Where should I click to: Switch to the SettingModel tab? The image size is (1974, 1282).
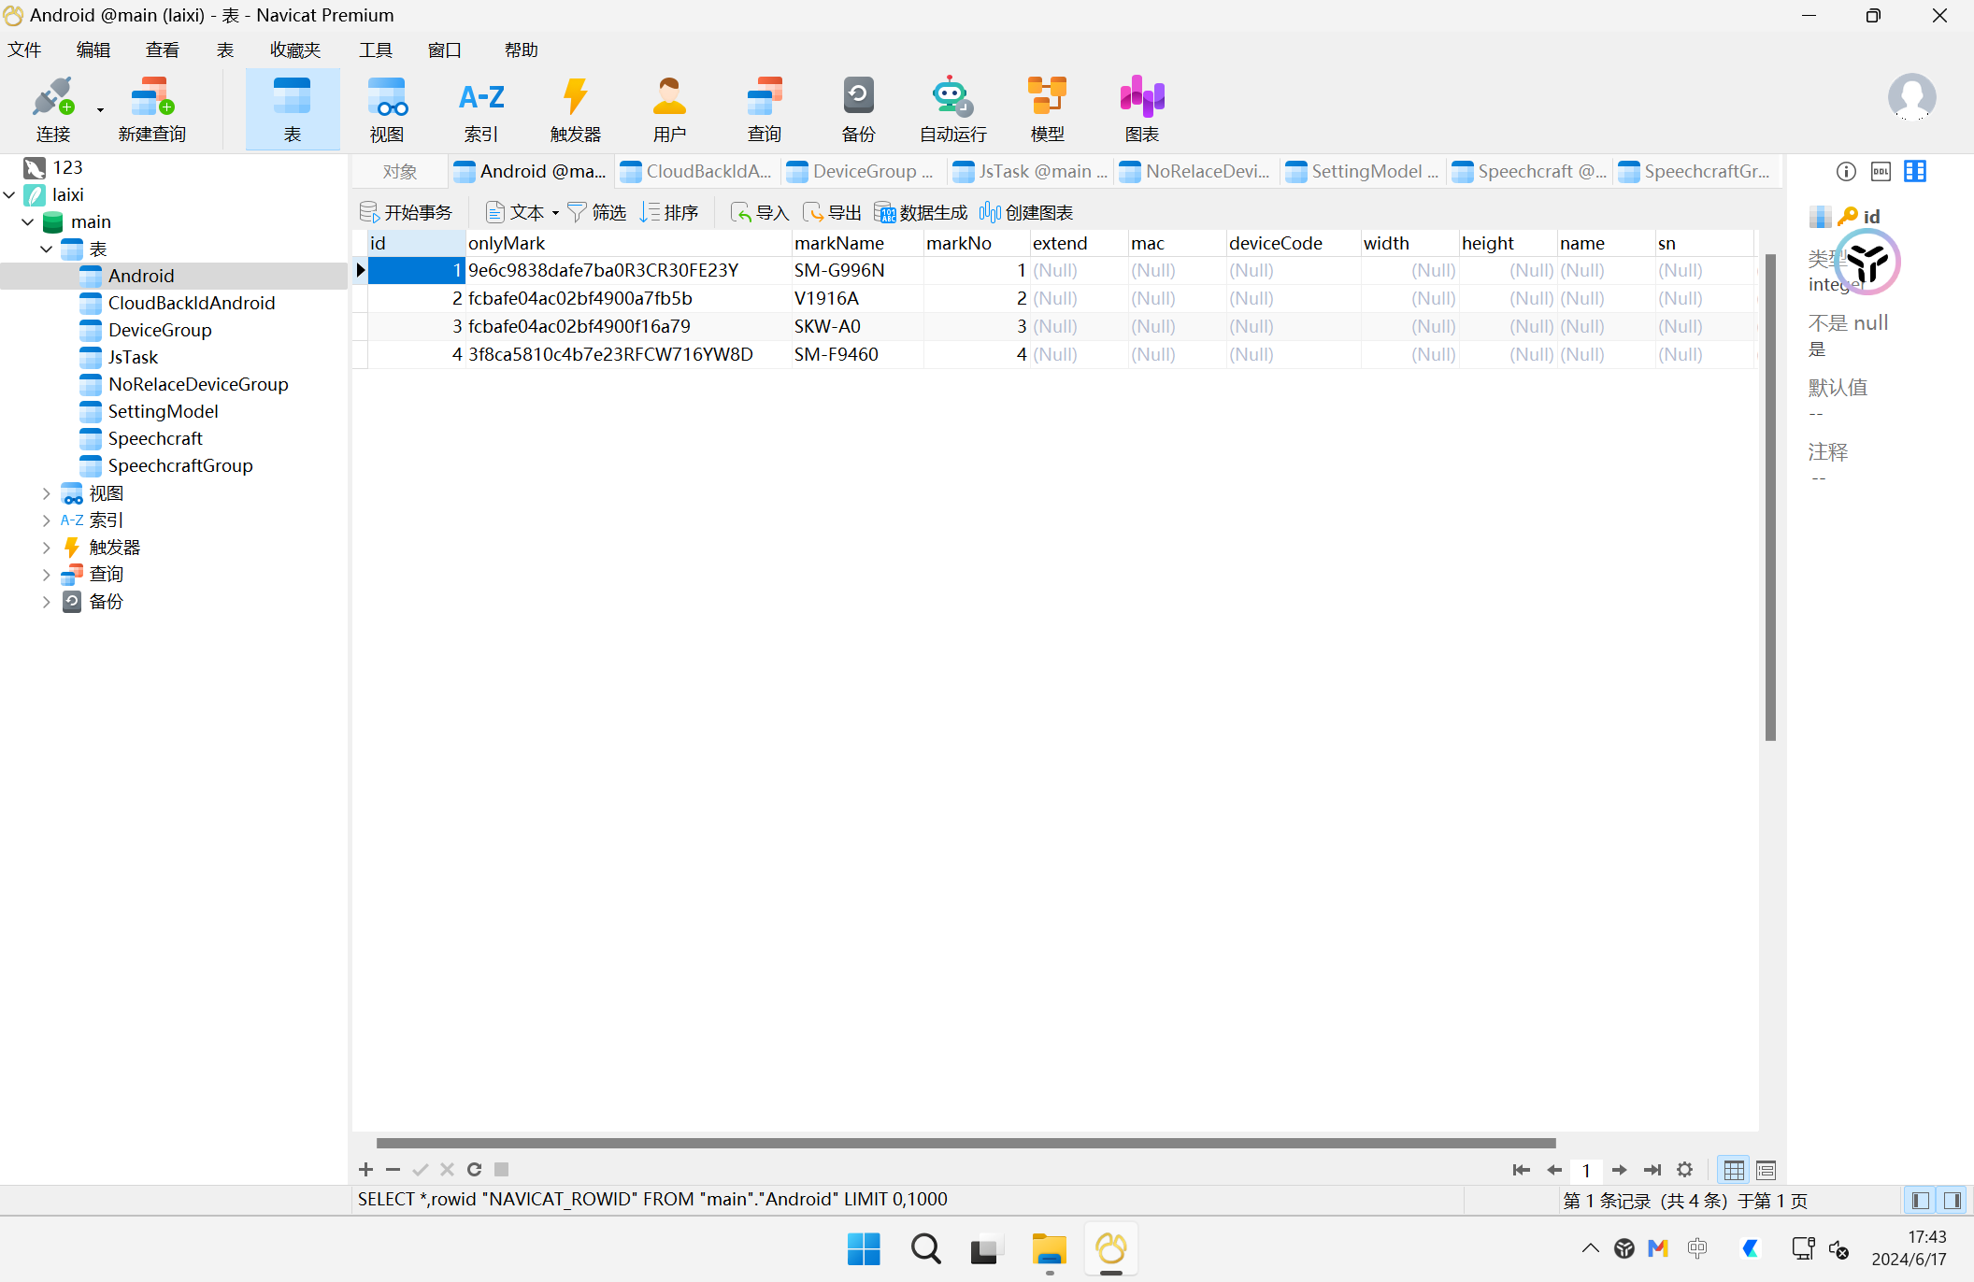pos(1363,172)
